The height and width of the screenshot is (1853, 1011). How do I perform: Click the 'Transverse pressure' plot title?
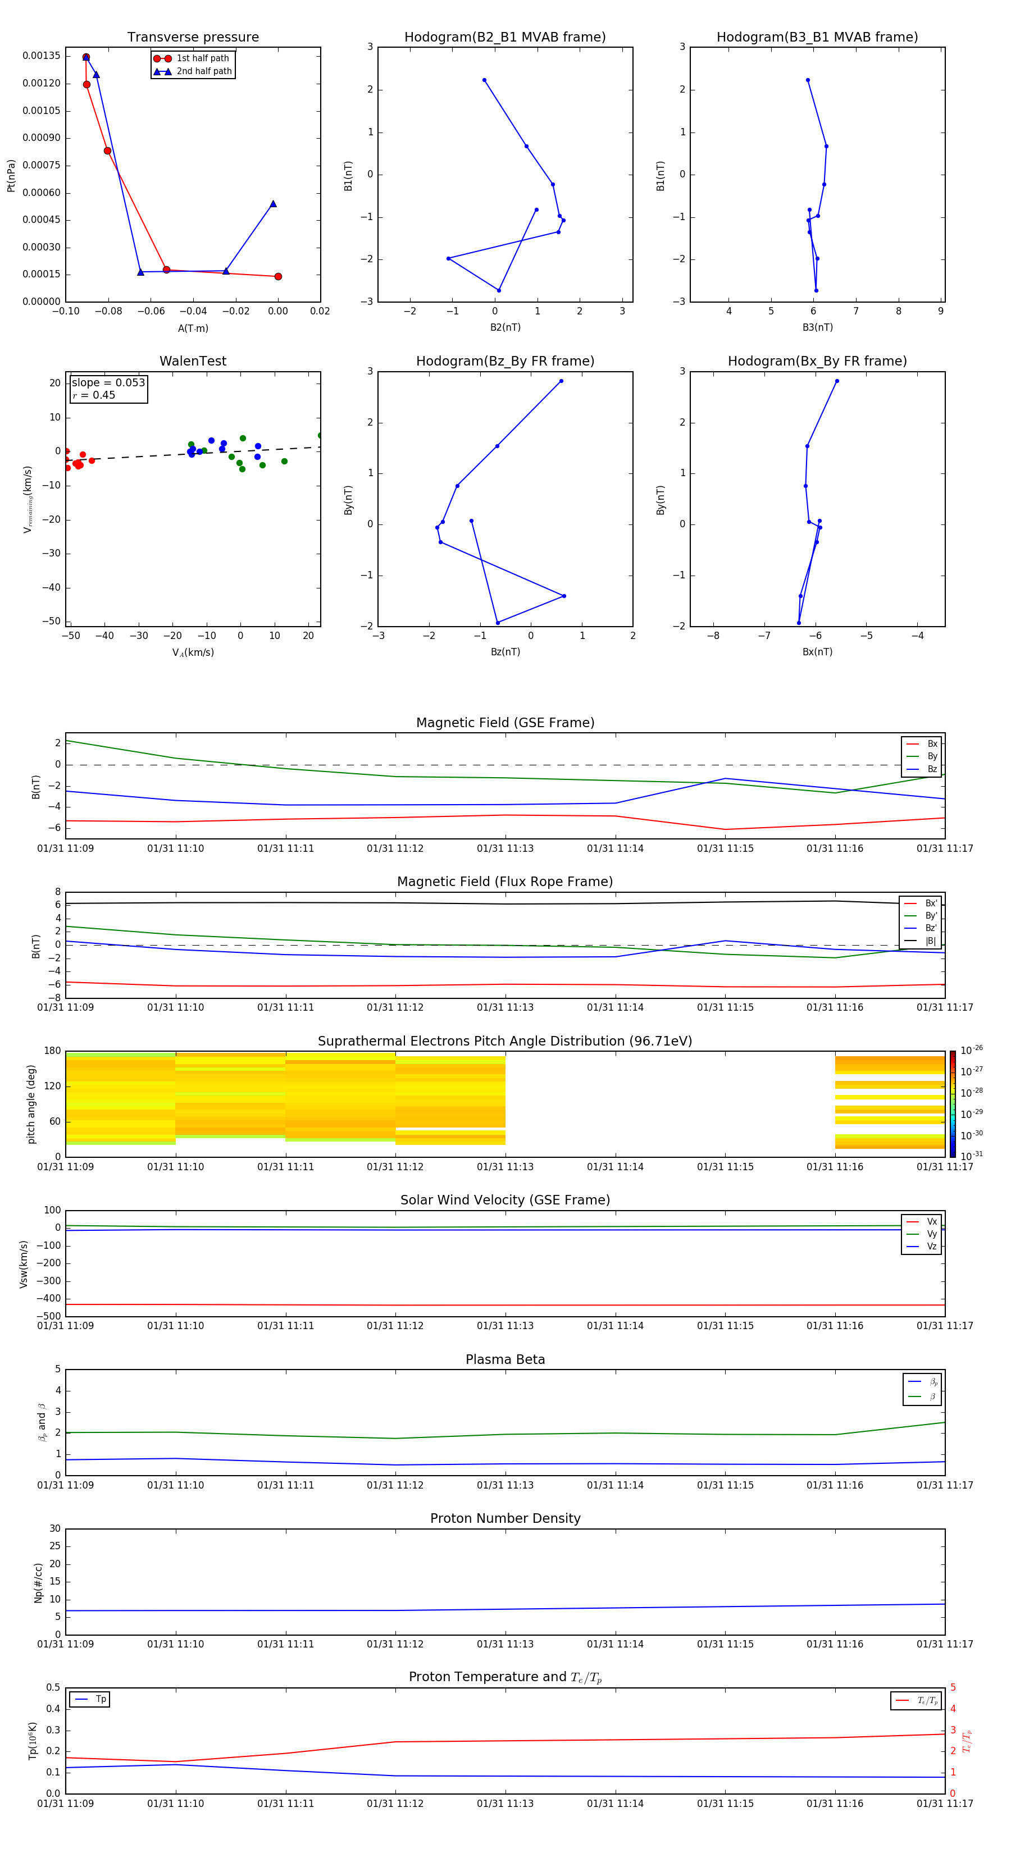tap(193, 38)
